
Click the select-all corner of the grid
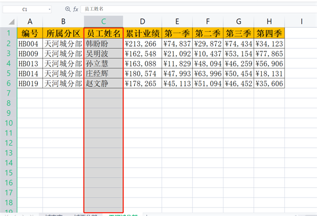(8, 21)
